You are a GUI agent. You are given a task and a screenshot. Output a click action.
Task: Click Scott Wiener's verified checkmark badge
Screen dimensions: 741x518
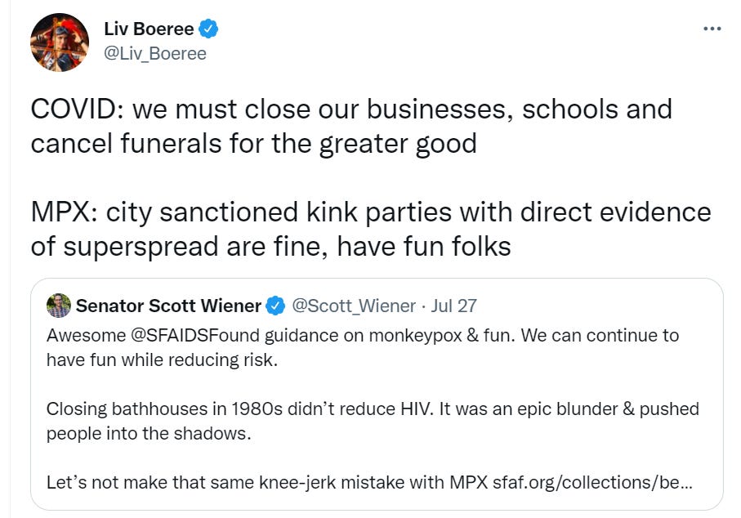pyautogui.click(x=276, y=306)
